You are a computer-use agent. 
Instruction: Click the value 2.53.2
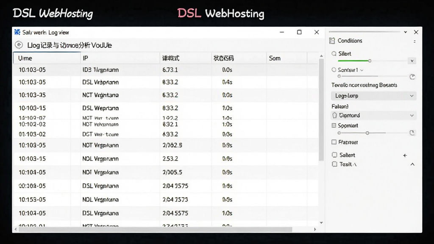(170, 159)
